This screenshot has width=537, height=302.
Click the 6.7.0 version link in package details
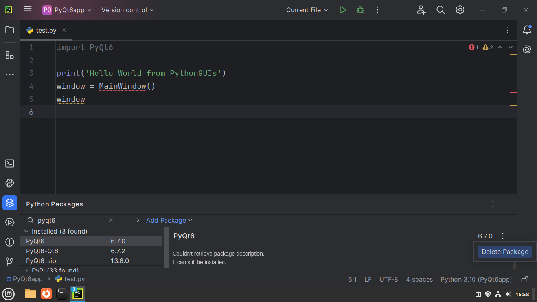tap(485, 236)
